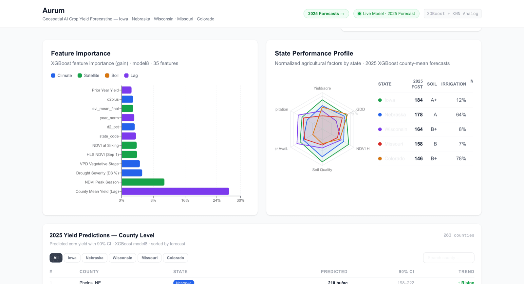
Task: Toggle the Satellite legend swatch
Action: 80,75
